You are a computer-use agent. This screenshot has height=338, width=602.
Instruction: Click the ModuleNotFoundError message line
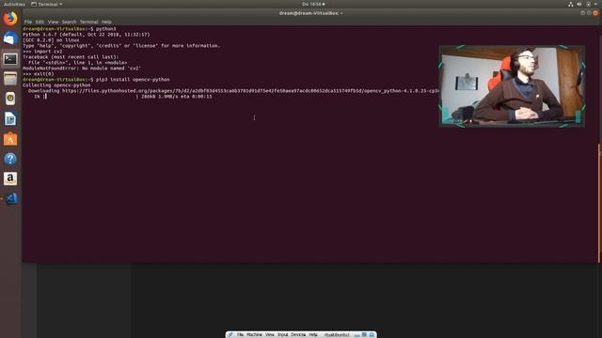point(82,69)
